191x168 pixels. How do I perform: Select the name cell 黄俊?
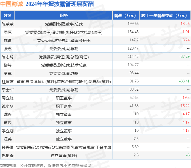[8, 123]
